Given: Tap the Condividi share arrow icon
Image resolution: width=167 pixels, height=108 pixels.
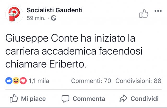Looking at the screenshot, I should tap(123, 98).
